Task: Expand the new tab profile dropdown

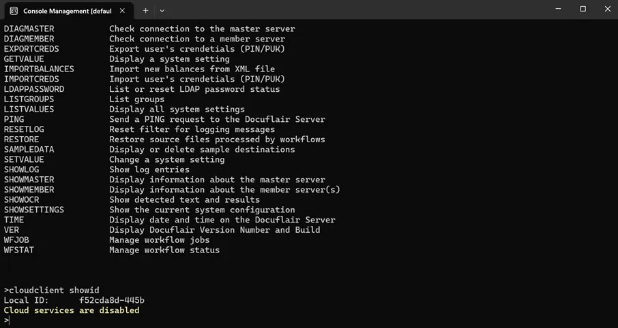Action: pos(162,11)
